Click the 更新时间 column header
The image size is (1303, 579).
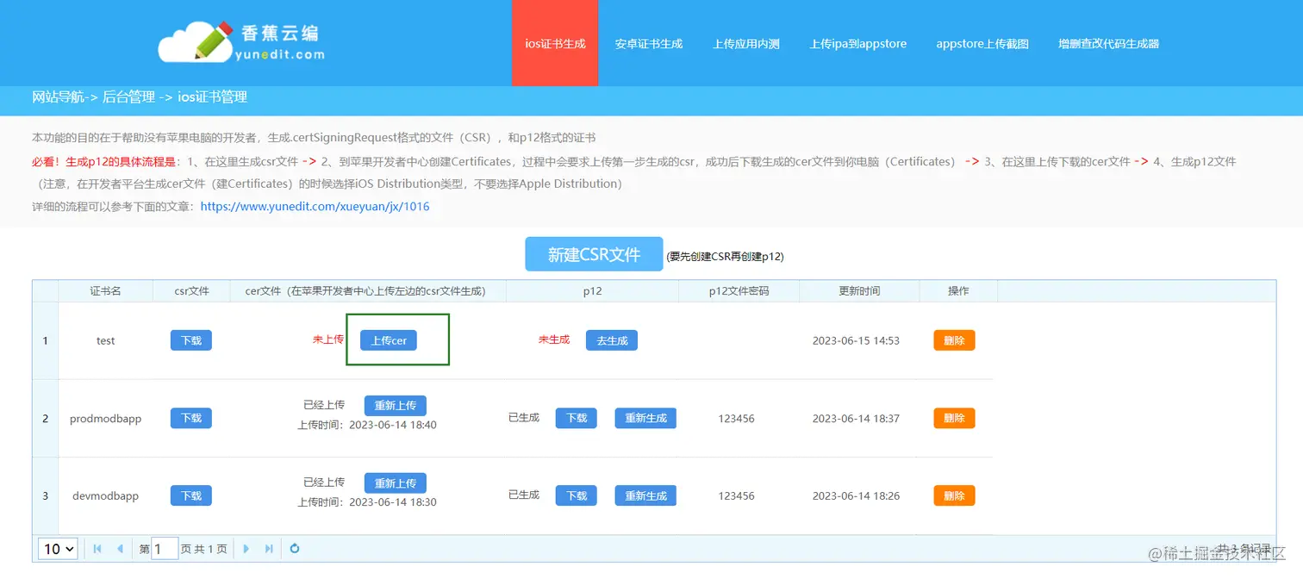[859, 291]
